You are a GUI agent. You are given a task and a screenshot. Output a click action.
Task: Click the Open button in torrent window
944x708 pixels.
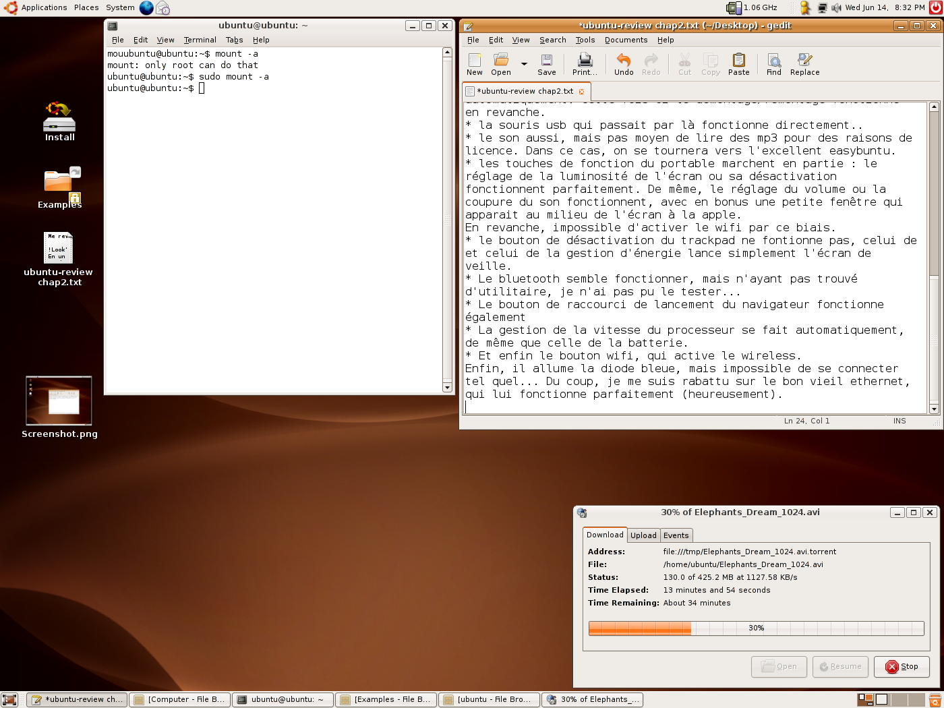(779, 666)
